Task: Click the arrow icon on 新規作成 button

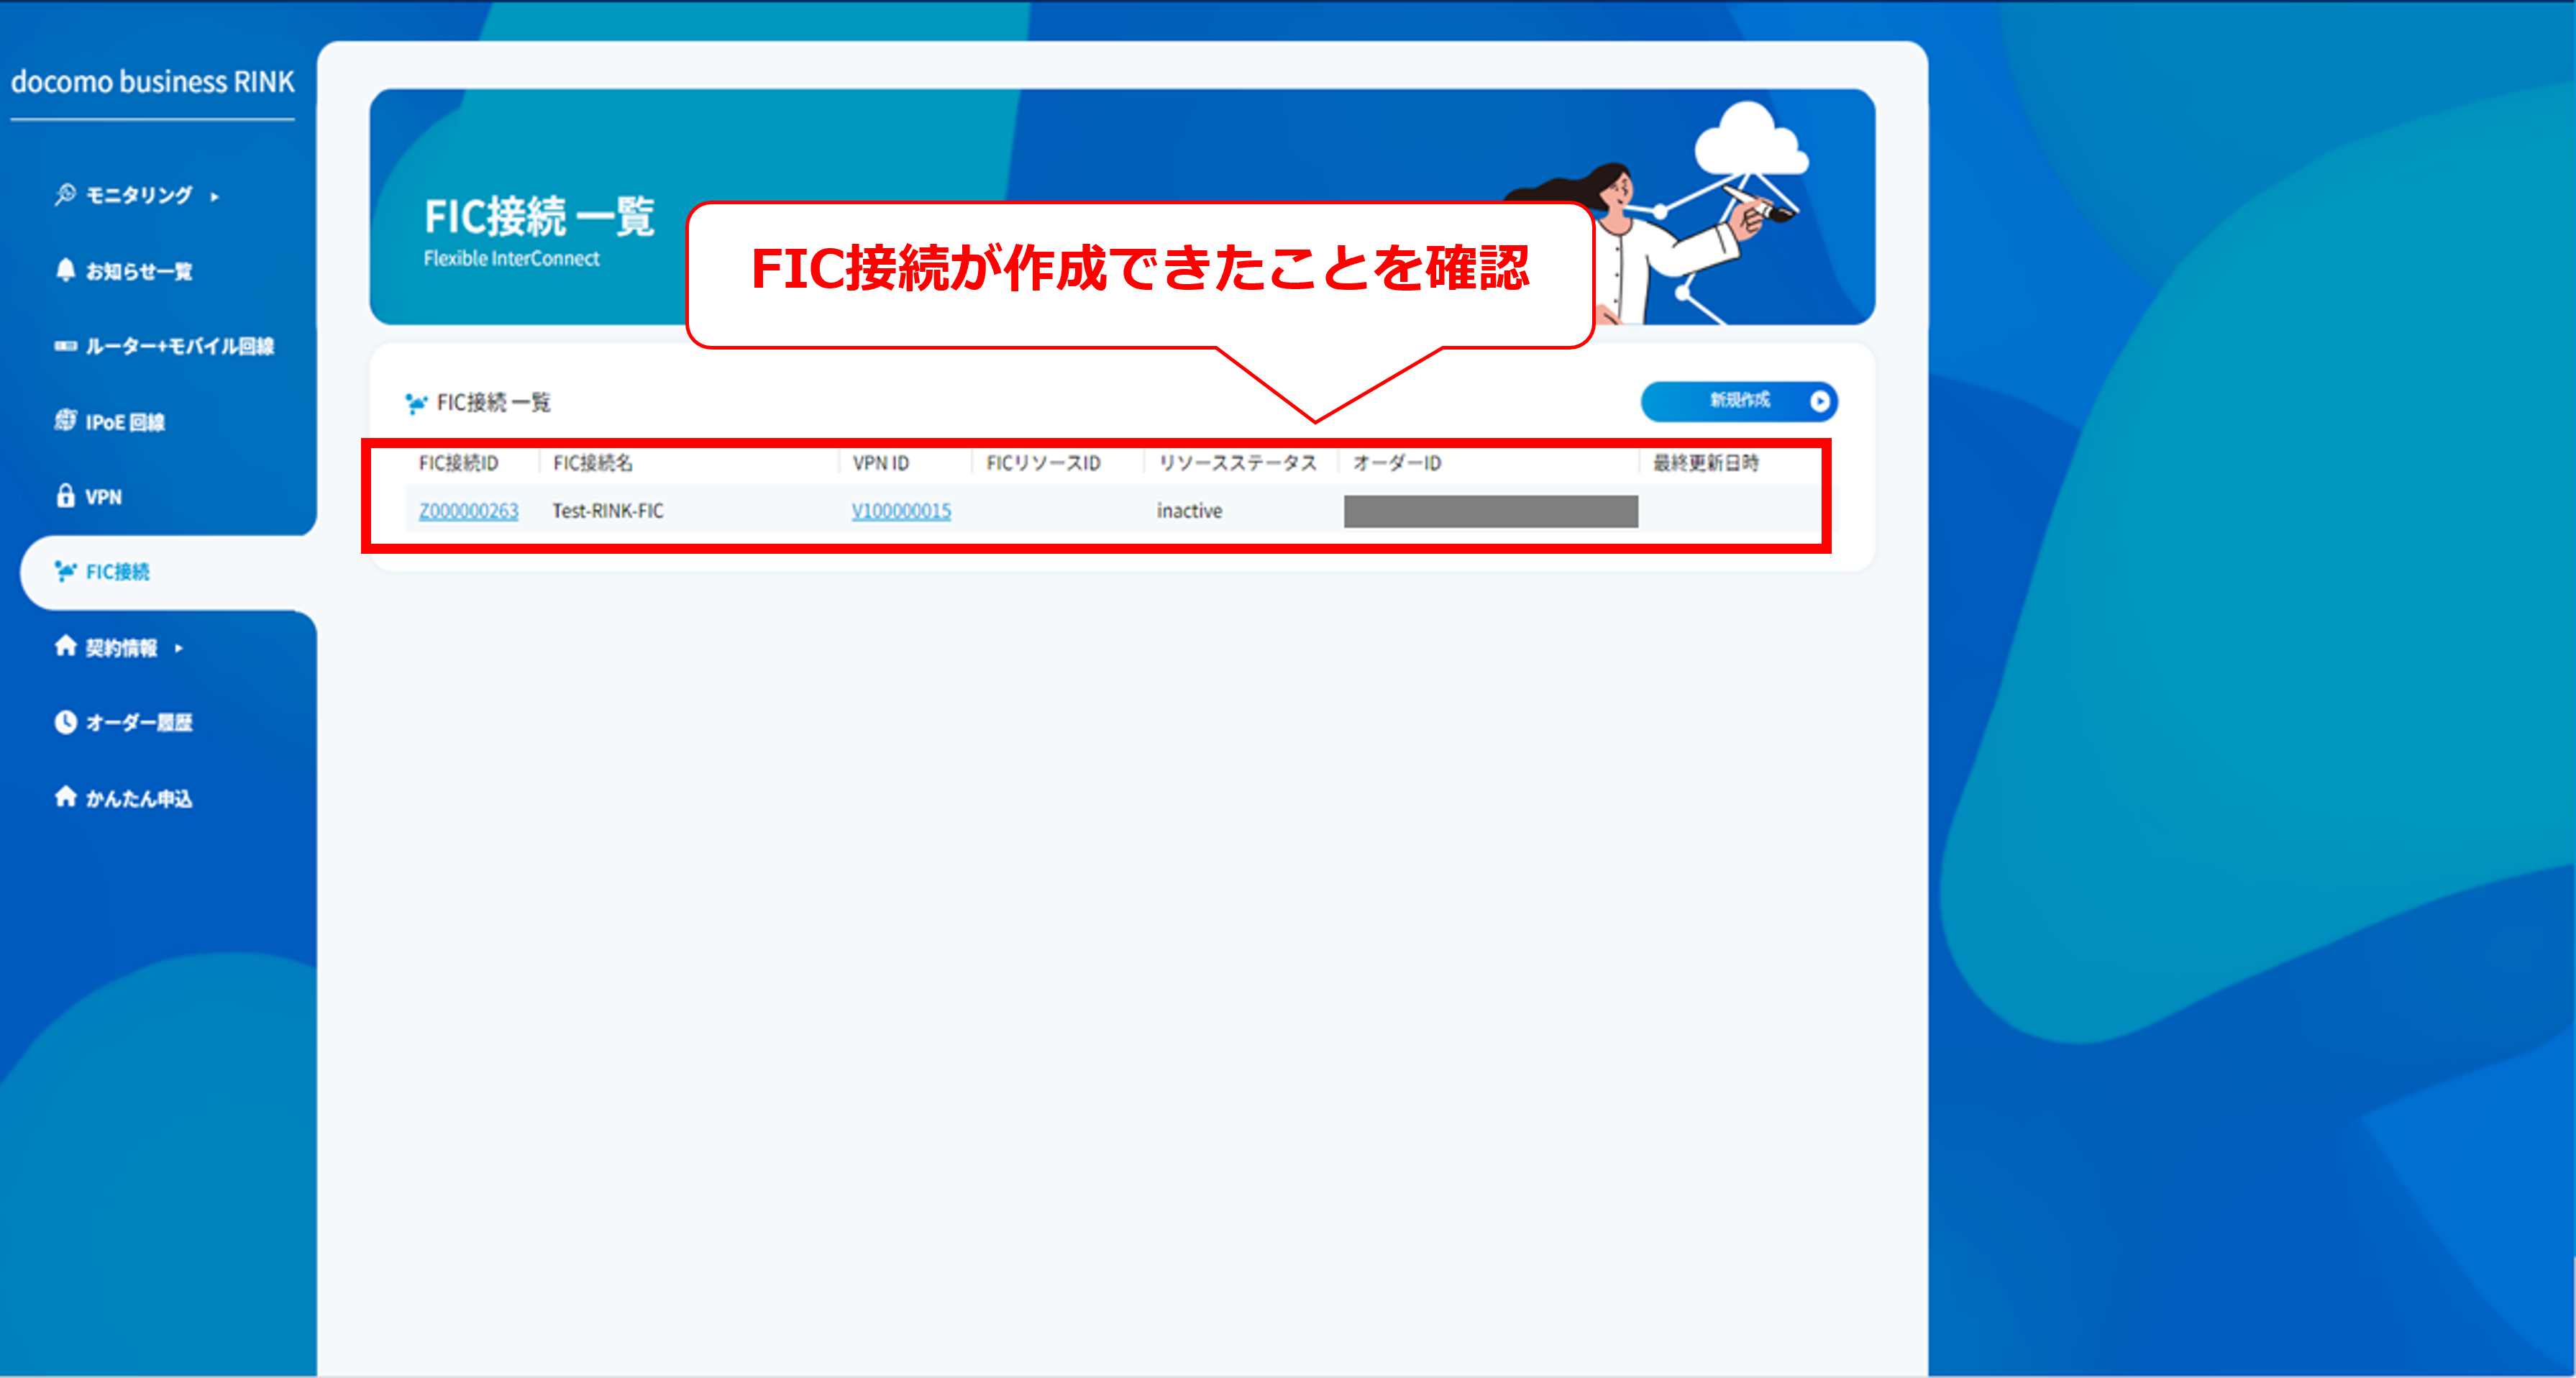Action: pos(1819,401)
